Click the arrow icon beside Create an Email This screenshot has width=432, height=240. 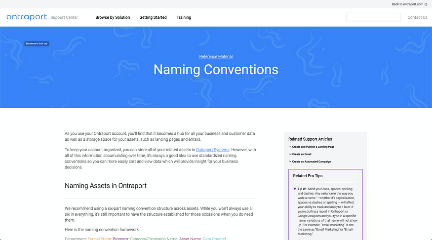point(289,154)
